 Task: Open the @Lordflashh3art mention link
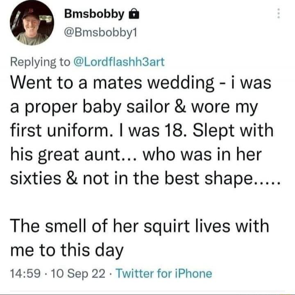pyautogui.click(x=119, y=62)
